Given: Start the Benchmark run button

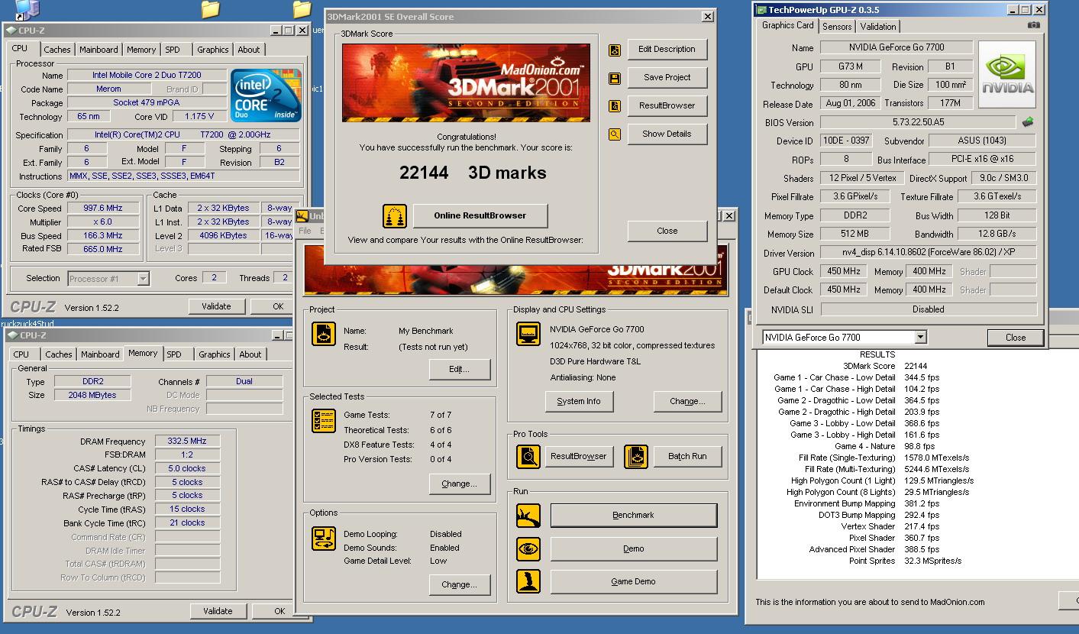Looking at the screenshot, I should (x=633, y=515).
